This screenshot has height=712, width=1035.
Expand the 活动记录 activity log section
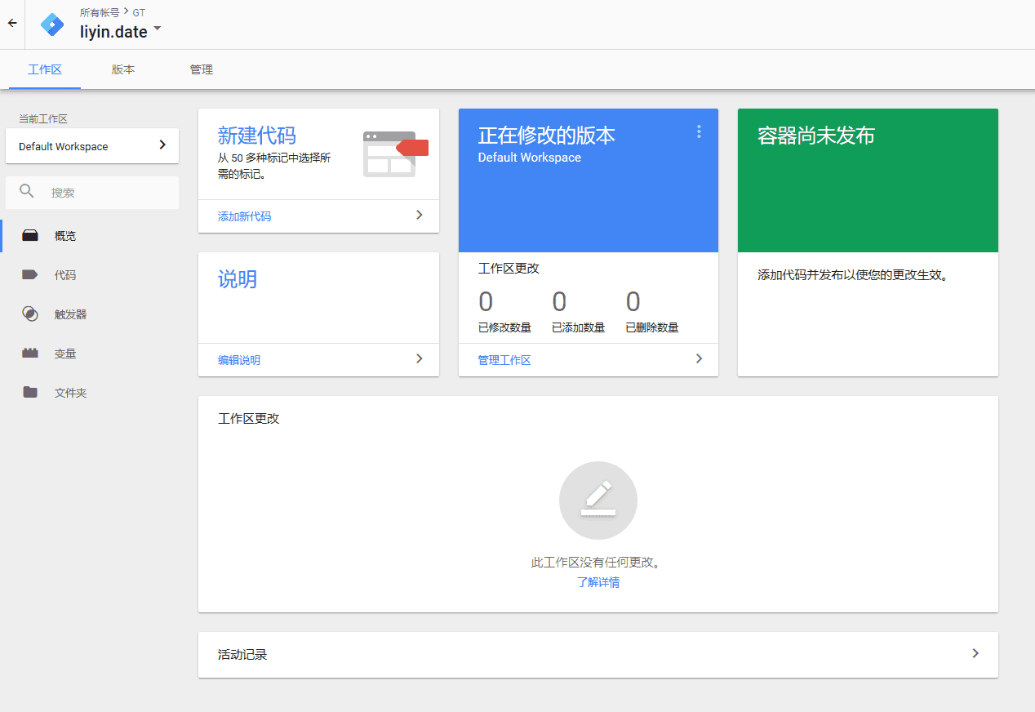pos(975,653)
